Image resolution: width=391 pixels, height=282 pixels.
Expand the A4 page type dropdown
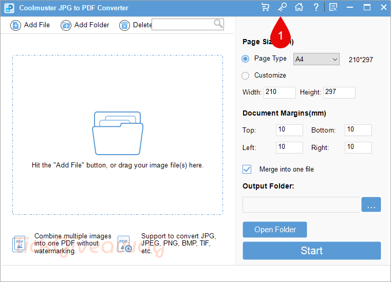tap(316, 59)
